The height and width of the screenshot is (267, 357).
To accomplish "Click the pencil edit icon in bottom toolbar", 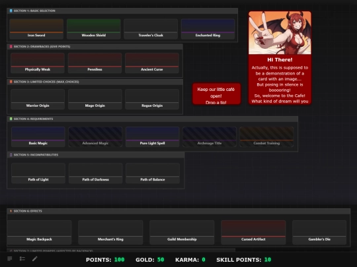I will (34, 258).
